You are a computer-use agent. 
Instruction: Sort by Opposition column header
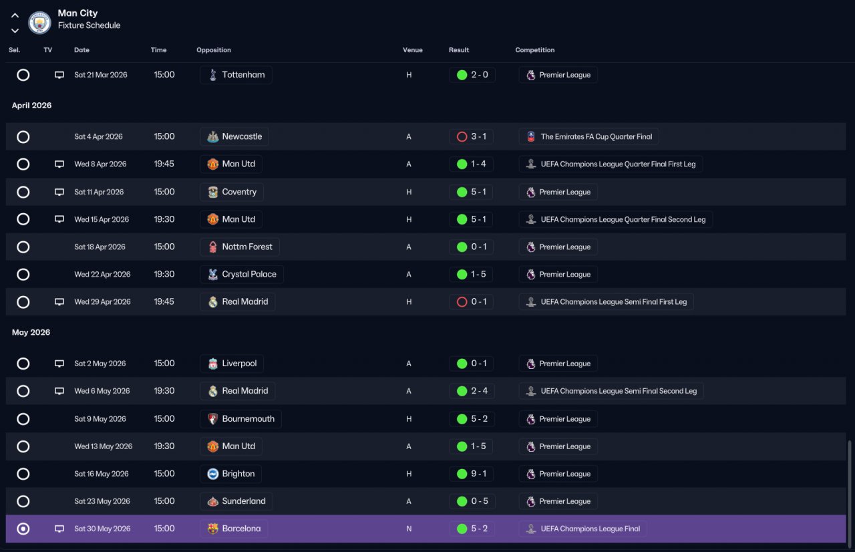pyautogui.click(x=214, y=50)
